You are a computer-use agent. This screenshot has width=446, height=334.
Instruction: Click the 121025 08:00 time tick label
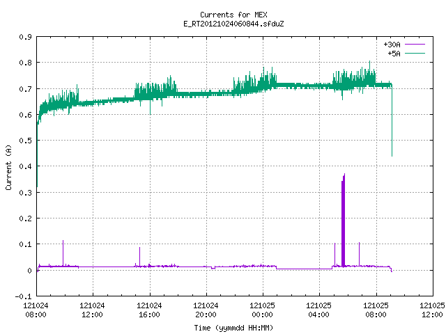376,310
